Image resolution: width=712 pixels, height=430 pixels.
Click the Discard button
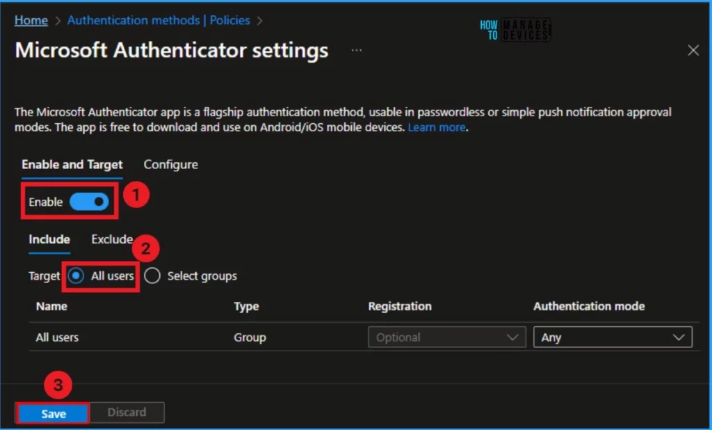click(x=127, y=413)
